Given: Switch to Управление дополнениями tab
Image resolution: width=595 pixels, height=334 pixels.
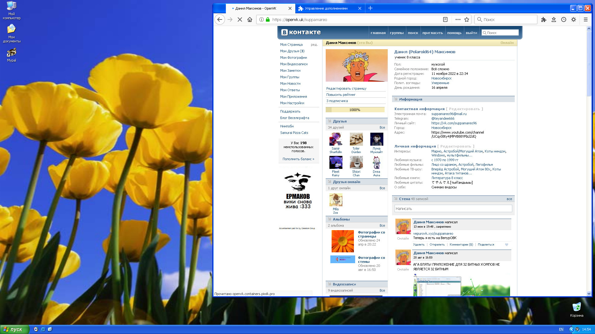Looking at the screenshot, I should [x=326, y=8].
